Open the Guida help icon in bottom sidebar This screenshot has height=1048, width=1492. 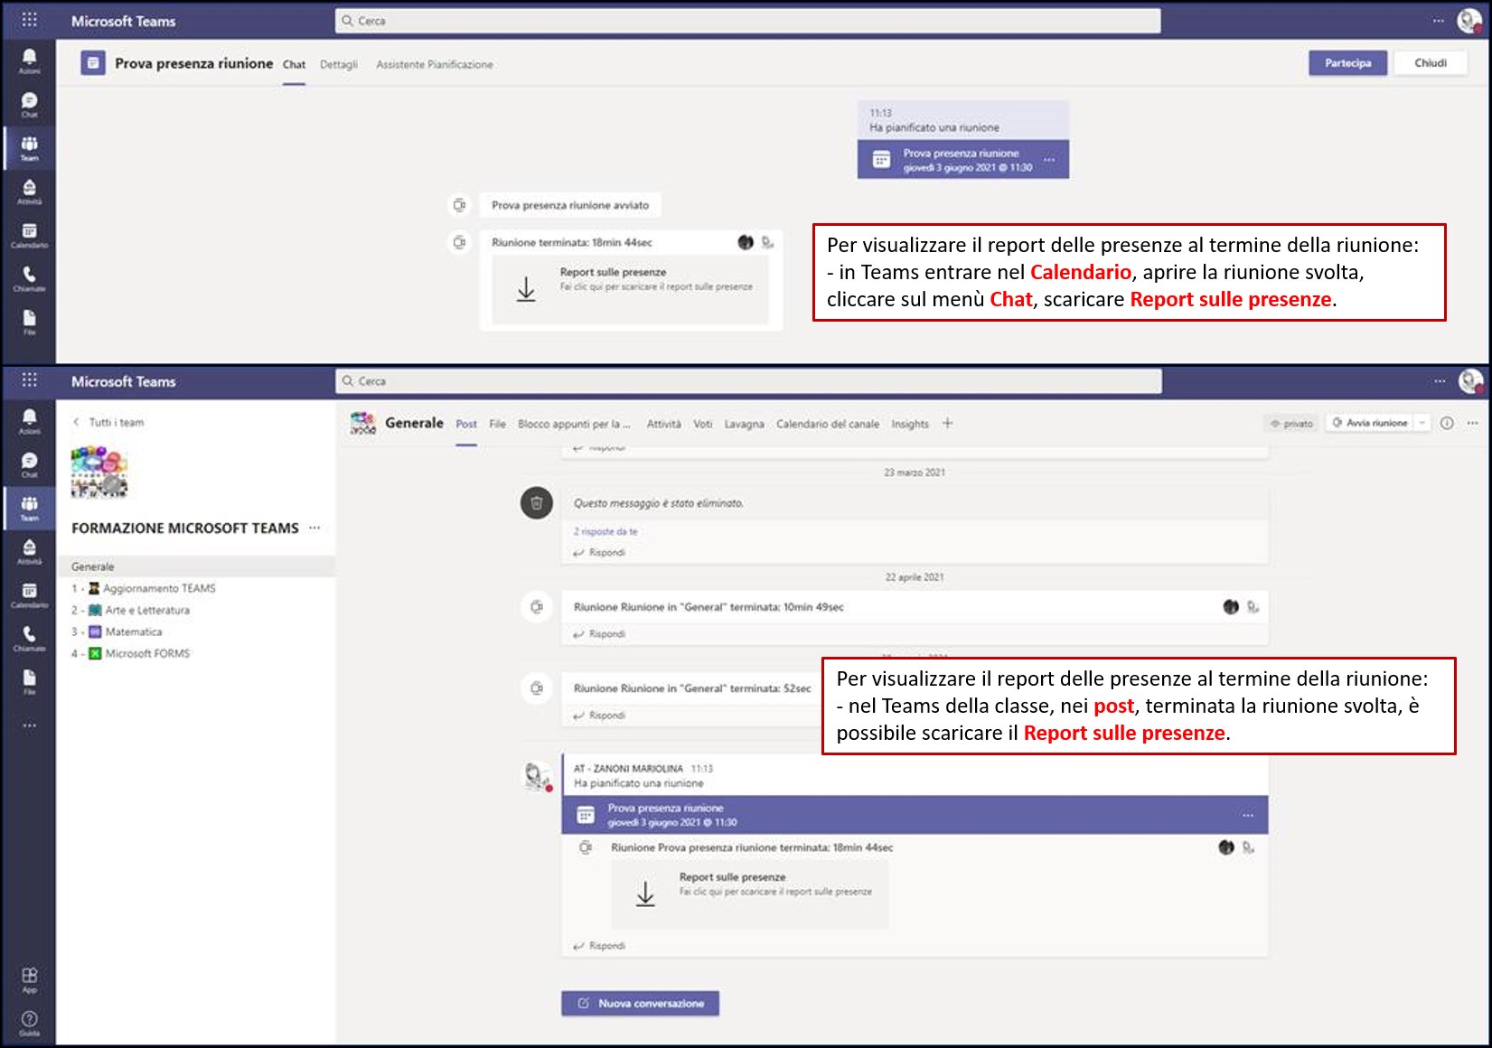29,1023
